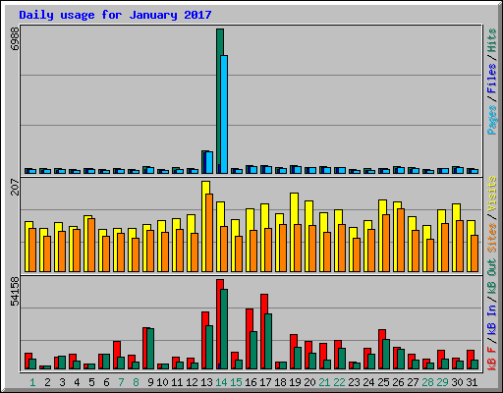Select day 20 on the x-axis
503x393 pixels.
click(309, 382)
